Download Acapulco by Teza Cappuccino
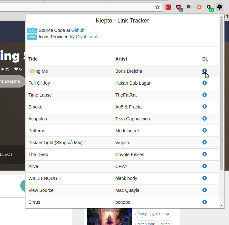The image size is (229, 225). [205, 118]
